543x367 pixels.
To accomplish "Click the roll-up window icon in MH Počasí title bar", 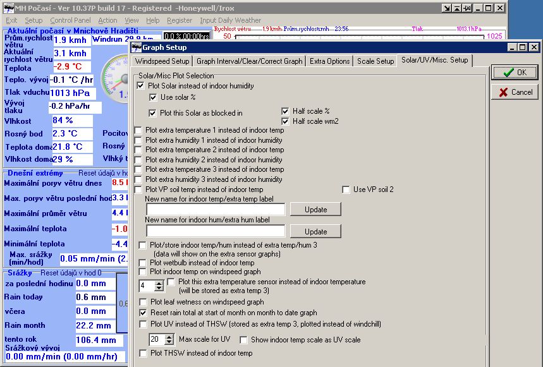I will click(x=457, y=8).
